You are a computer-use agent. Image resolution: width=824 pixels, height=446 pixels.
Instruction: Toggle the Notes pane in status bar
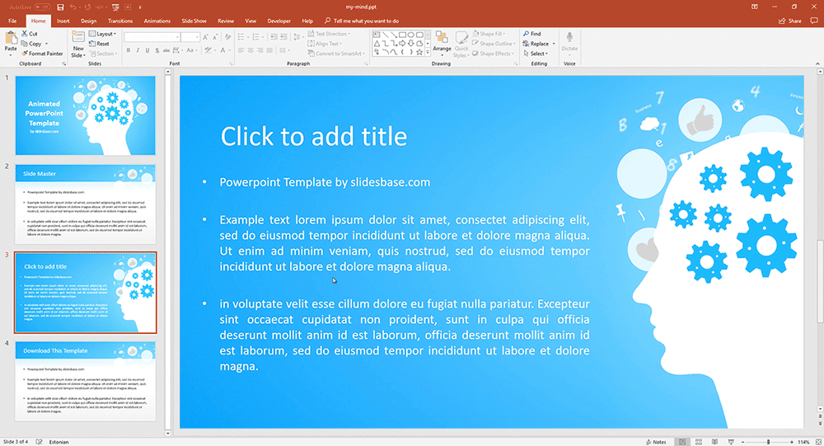[x=655, y=442]
